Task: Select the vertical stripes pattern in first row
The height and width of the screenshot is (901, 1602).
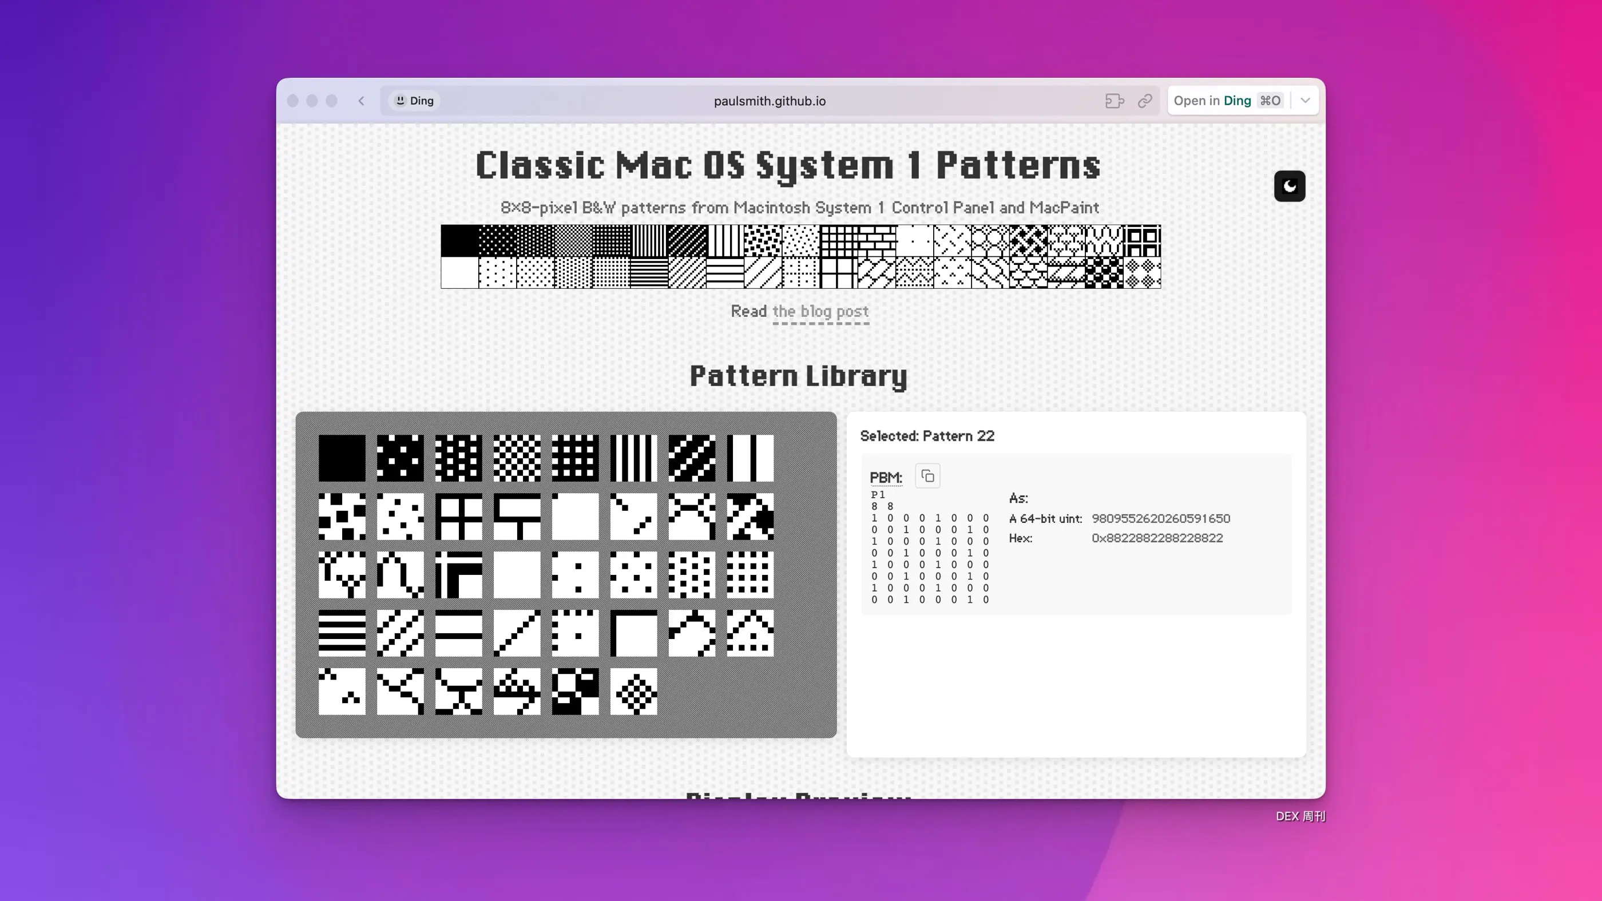Action: (x=633, y=458)
